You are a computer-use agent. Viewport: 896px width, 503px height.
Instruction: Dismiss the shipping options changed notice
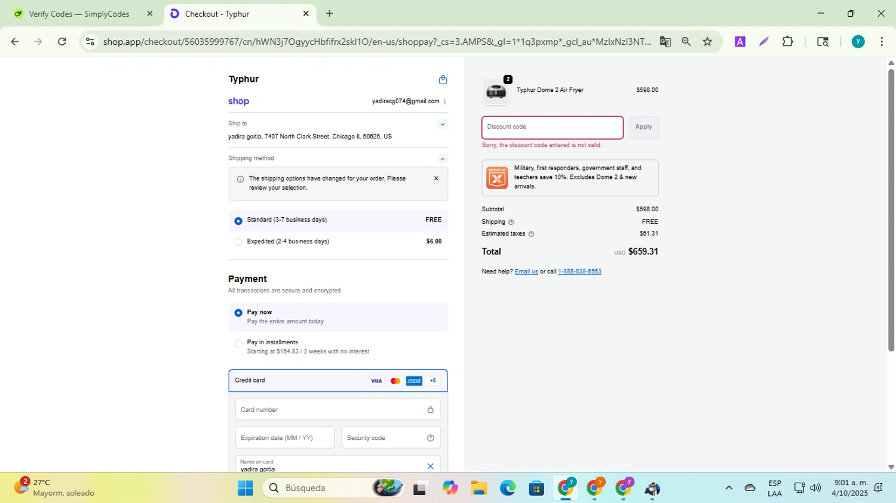(436, 178)
